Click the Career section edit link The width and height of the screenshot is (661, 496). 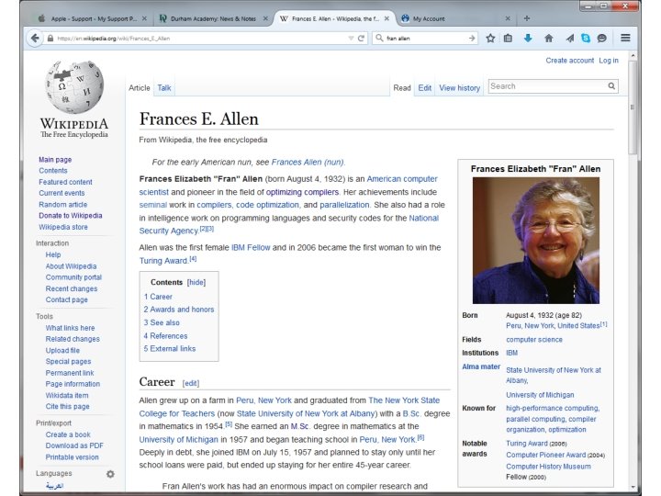point(191,383)
